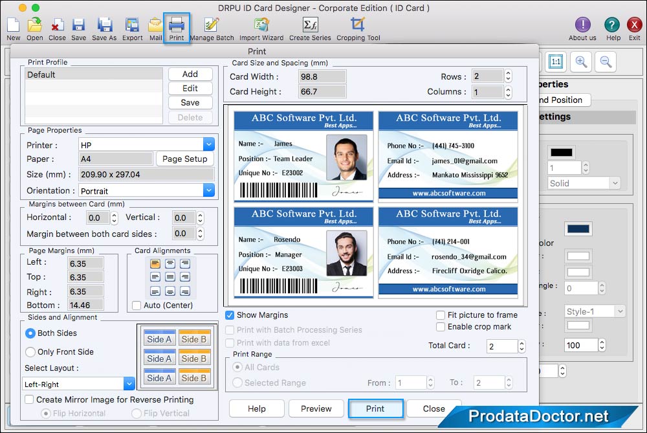
Task: Click the Edit profile button
Action: pos(190,88)
